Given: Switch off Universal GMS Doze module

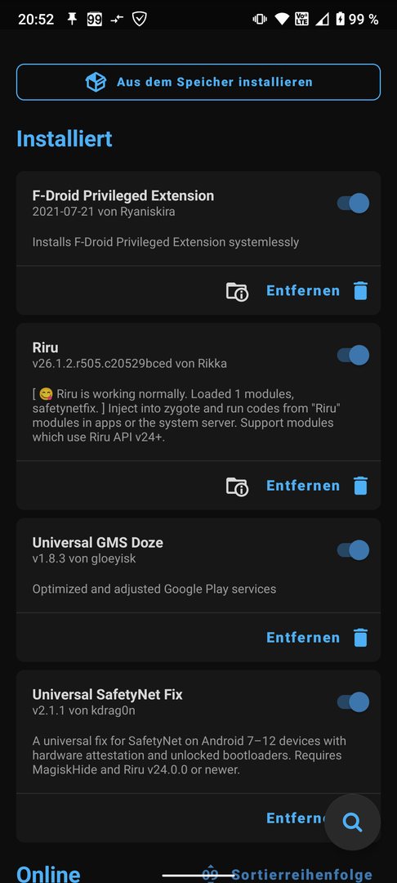Looking at the screenshot, I should 353,550.
